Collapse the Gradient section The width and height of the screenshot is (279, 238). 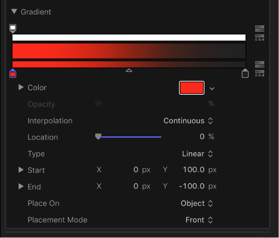14,12
